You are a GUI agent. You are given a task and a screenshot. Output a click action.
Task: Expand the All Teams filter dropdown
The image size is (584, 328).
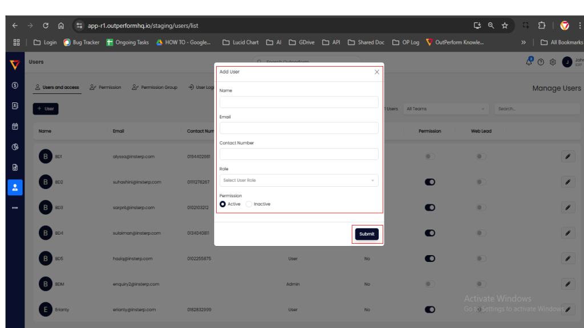(x=446, y=109)
